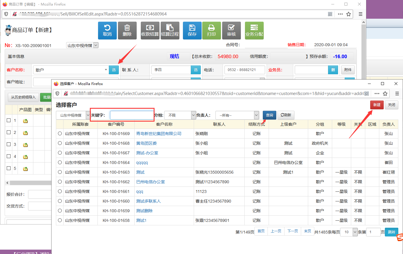403x254 pixels.
Task: Select radio for customer KH-100-01669
Action: click(60, 133)
